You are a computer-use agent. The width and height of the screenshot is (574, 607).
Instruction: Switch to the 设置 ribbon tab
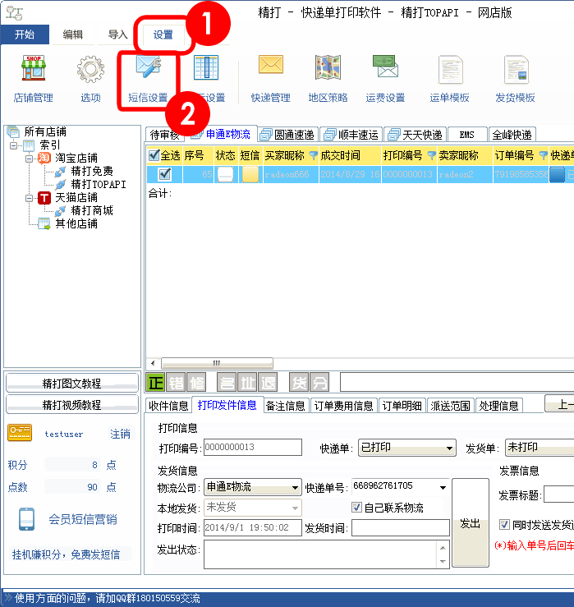(x=163, y=34)
